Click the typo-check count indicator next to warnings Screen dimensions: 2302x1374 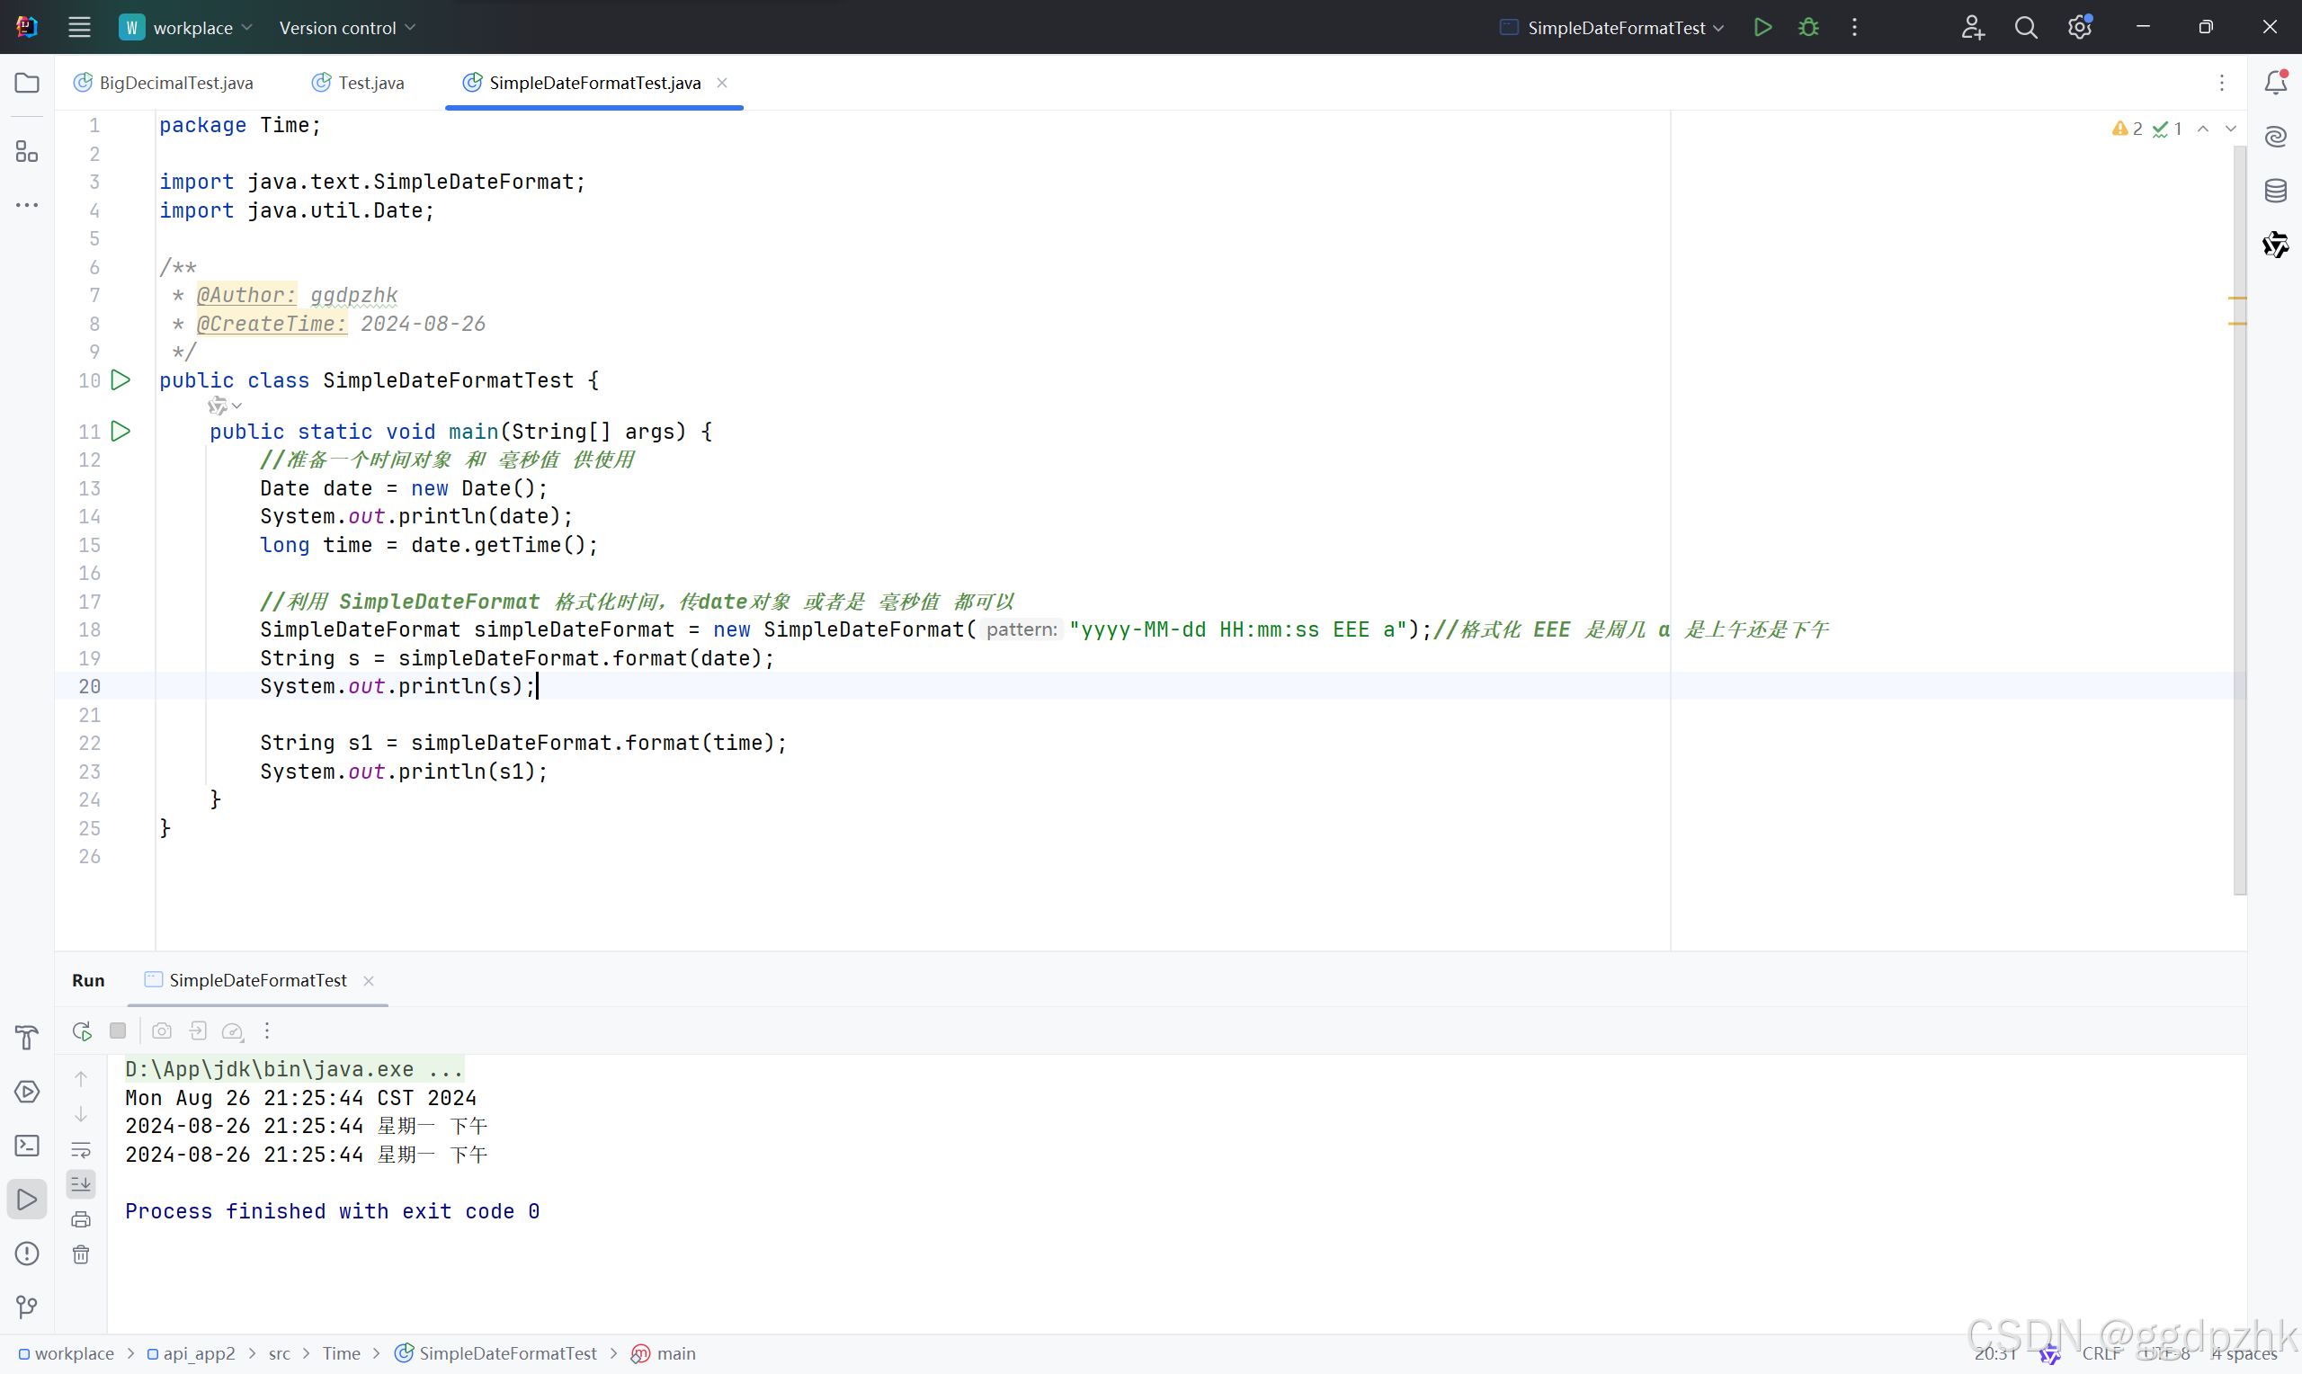2169,129
